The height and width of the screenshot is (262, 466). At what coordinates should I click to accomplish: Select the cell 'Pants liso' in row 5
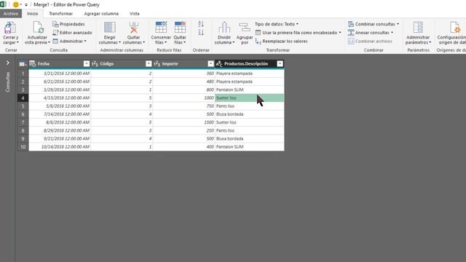(x=249, y=106)
